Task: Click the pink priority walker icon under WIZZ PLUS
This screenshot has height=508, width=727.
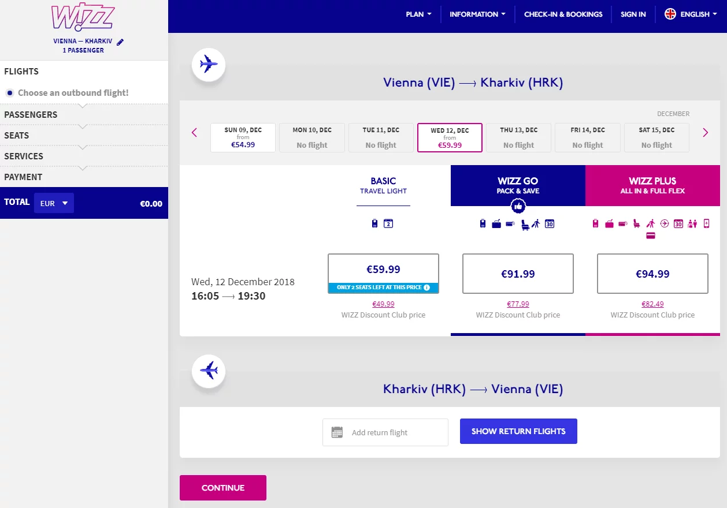Action: [651, 223]
